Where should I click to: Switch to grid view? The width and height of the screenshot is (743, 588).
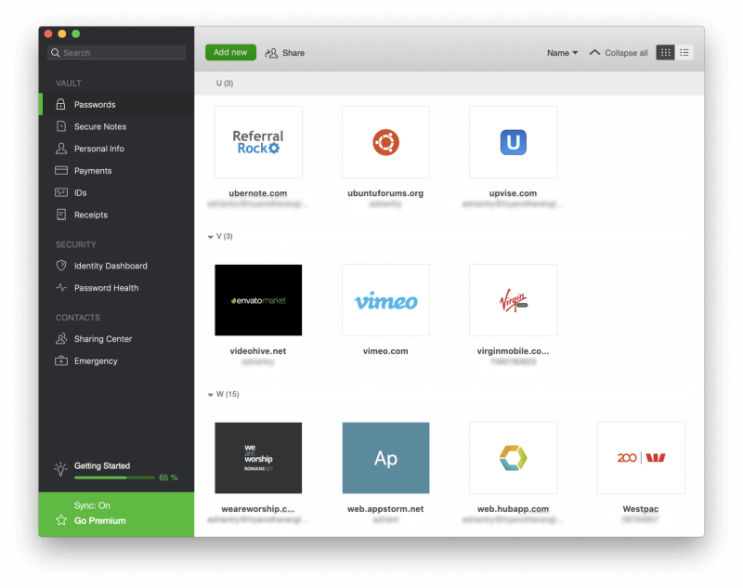point(665,53)
